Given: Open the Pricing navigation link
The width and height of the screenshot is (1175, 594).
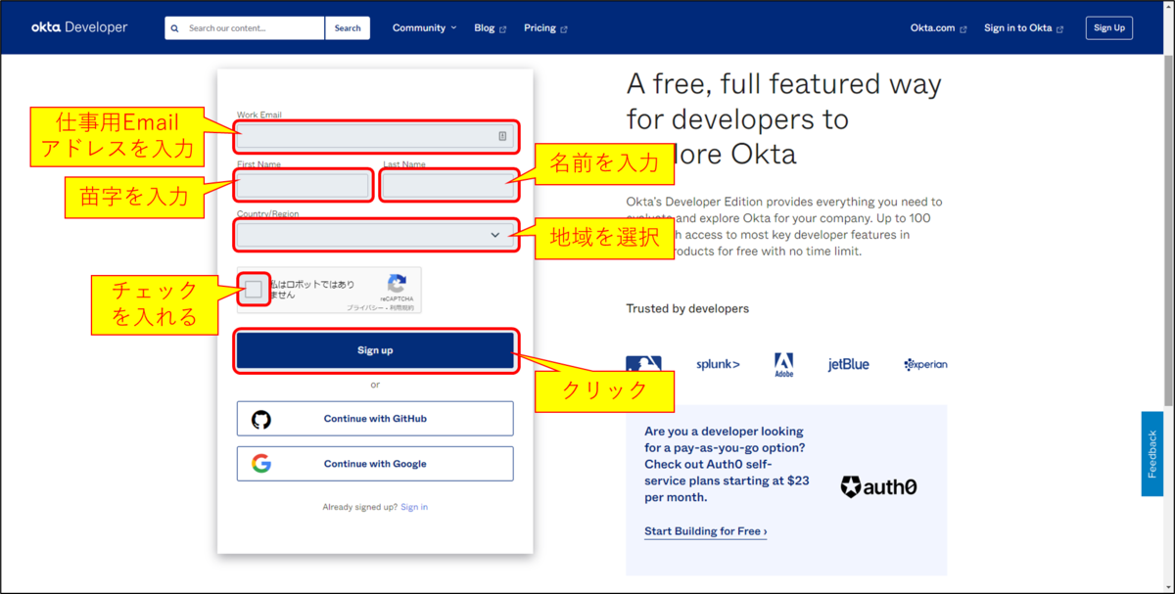Looking at the screenshot, I should (540, 28).
